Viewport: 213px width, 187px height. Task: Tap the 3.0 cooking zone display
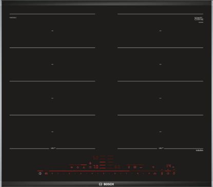96,167
